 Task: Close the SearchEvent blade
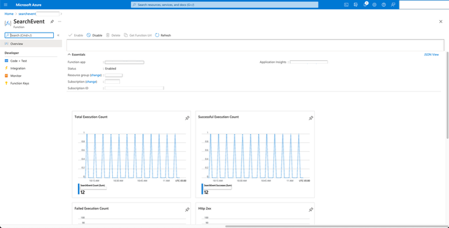pyautogui.click(x=441, y=22)
